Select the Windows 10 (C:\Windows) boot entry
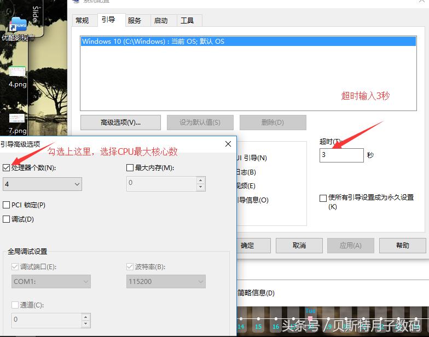Viewport: 429px width, 337px height. click(x=248, y=42)
